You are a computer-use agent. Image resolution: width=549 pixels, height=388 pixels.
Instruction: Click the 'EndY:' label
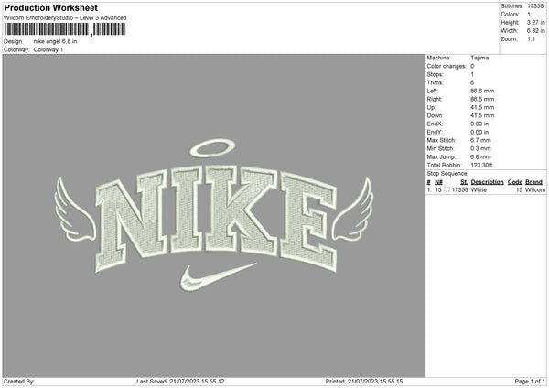click(435, 132)
